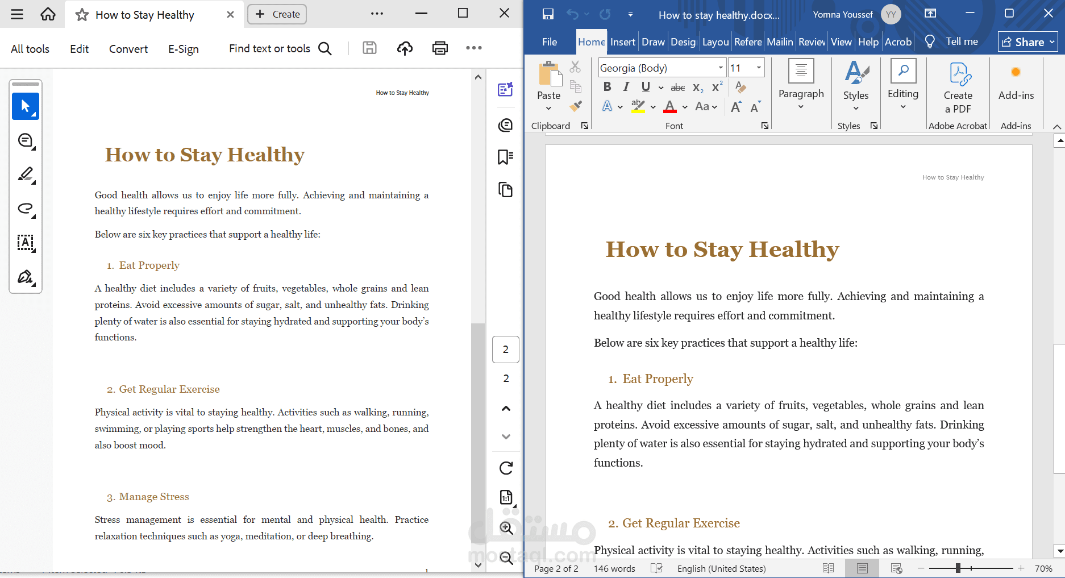Screen dimensions: 1065x578
Task: Select the text box tool in Acrobat
Action: click(x=26, y=243)
